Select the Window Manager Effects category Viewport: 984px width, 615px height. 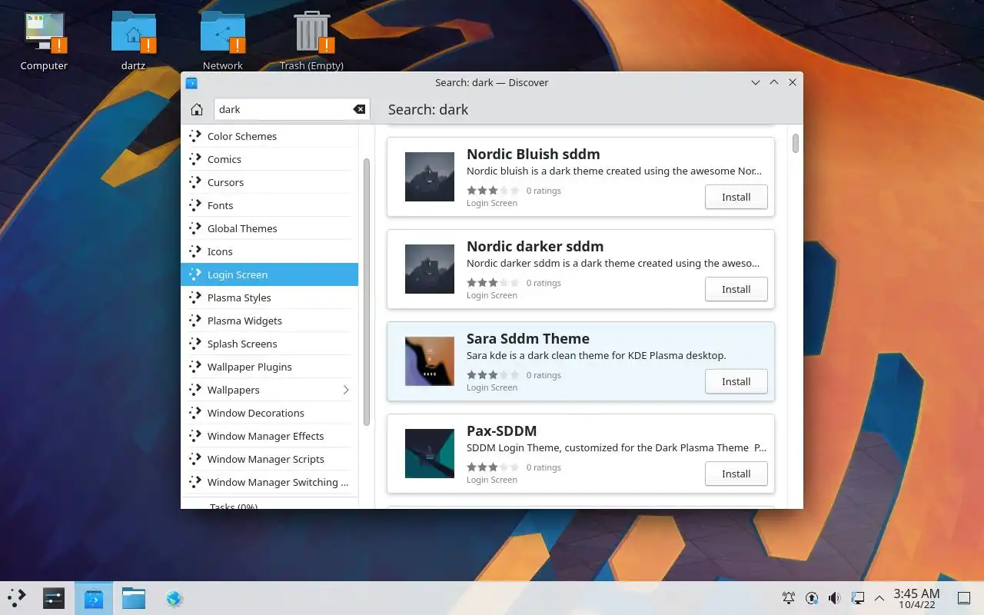[x=269, y=436]
